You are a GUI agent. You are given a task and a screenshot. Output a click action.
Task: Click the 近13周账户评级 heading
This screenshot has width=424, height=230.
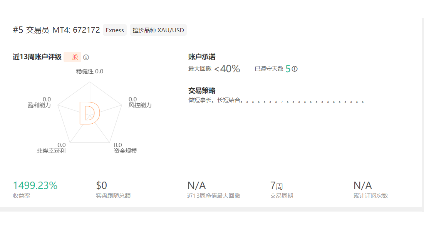(x=37, y=57)
